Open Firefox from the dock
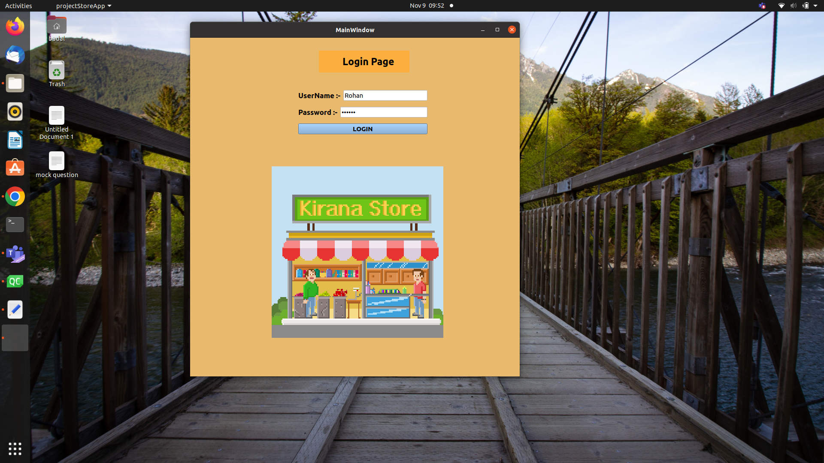 [x=15, y=27]
